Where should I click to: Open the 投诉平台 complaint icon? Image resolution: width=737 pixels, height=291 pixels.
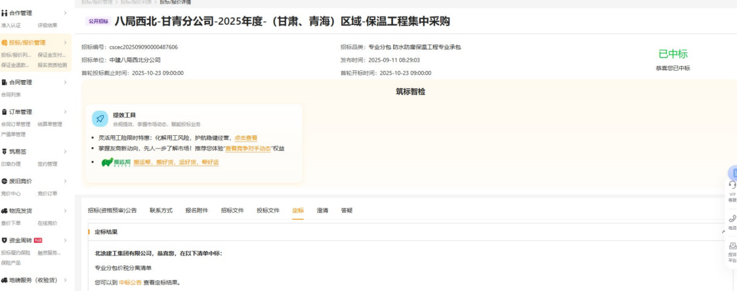point(732,246)
